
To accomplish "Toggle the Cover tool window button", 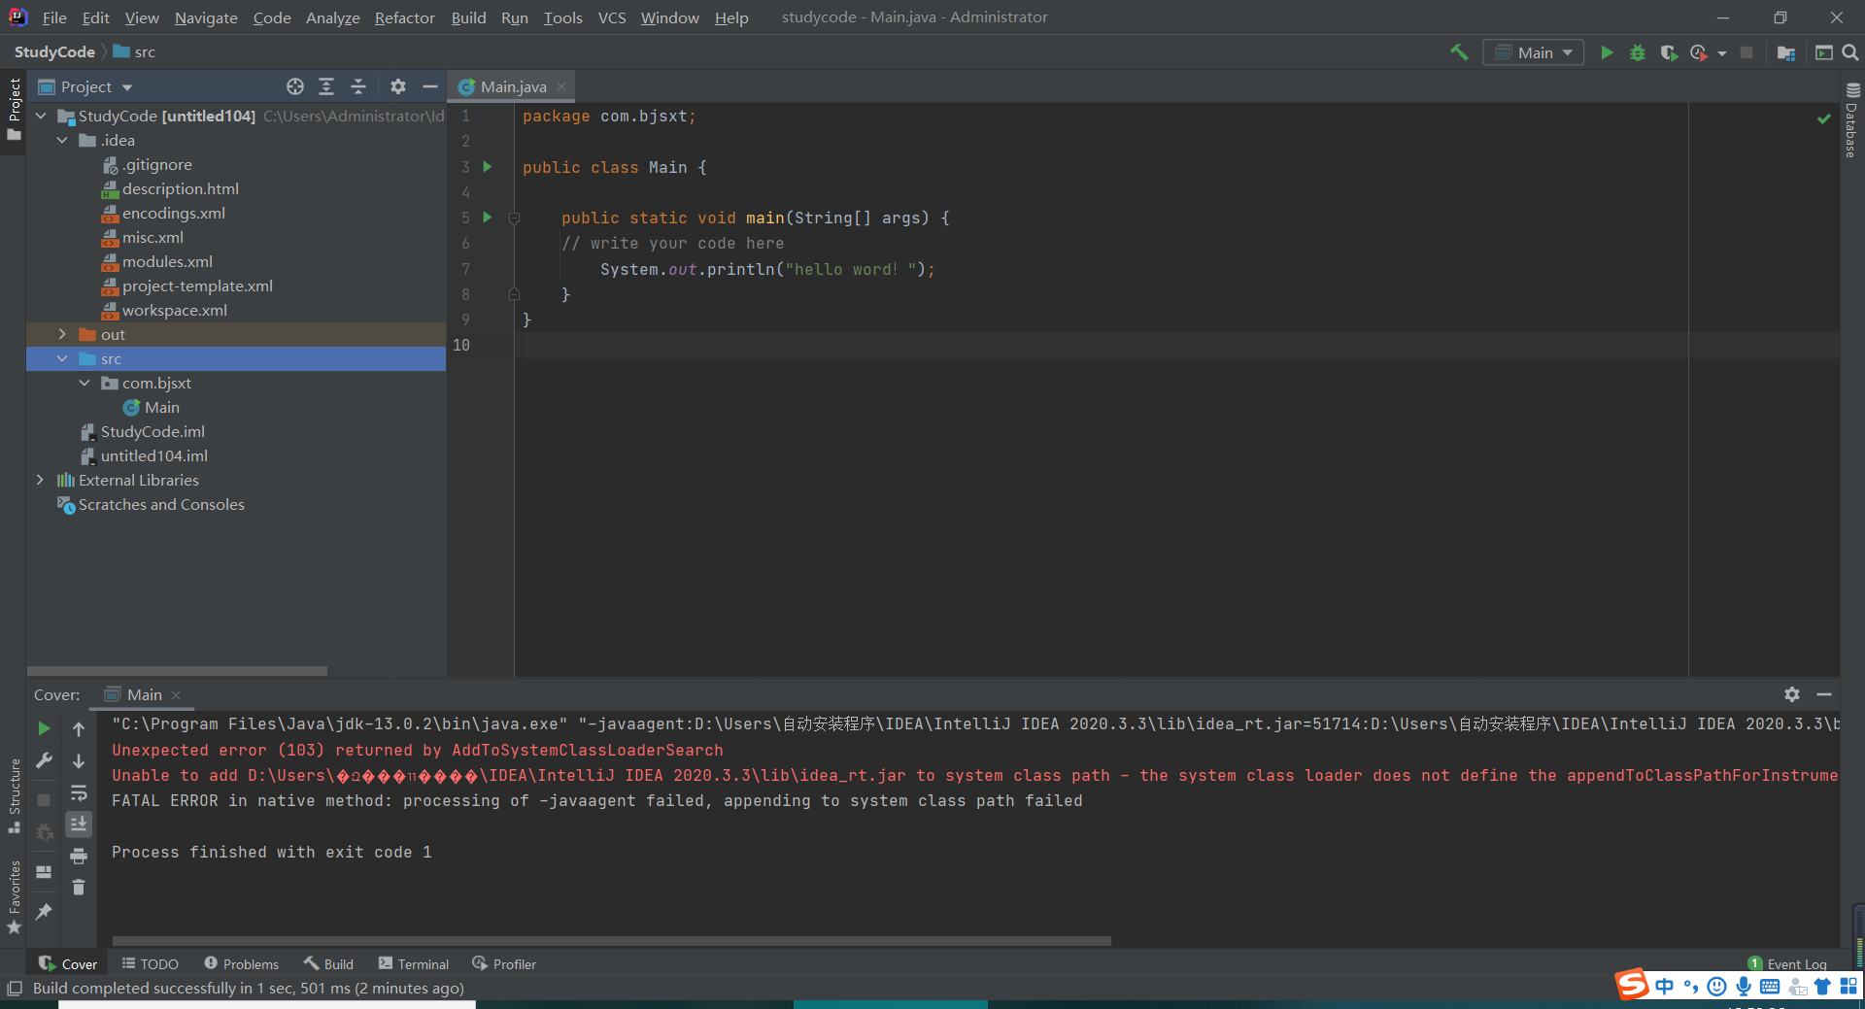I will 68,963.
